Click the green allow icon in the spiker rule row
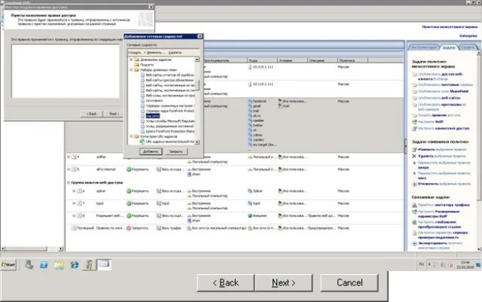The image size is (482, 302). (x=129, y=191)
